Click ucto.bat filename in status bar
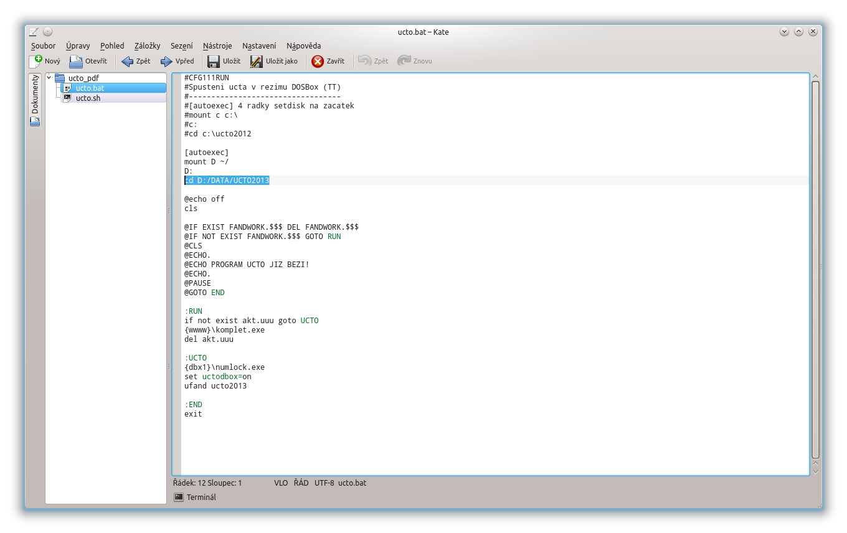 click(x=352, y=483)
